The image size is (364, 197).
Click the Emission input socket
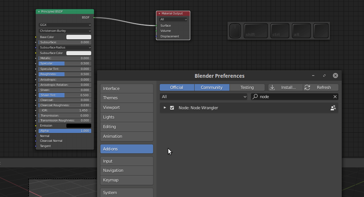pos(36,126)
